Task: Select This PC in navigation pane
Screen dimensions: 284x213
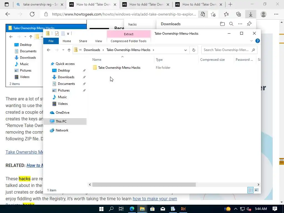Action: pos(61,121)
